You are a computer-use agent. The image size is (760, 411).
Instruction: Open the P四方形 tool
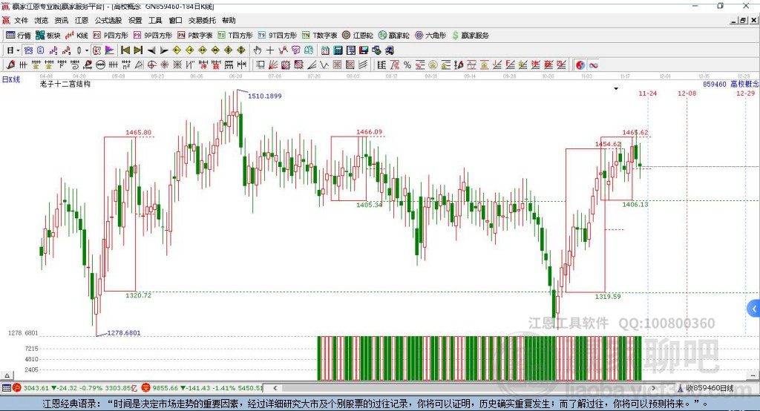pyautogui.click(x=111, y=36)
